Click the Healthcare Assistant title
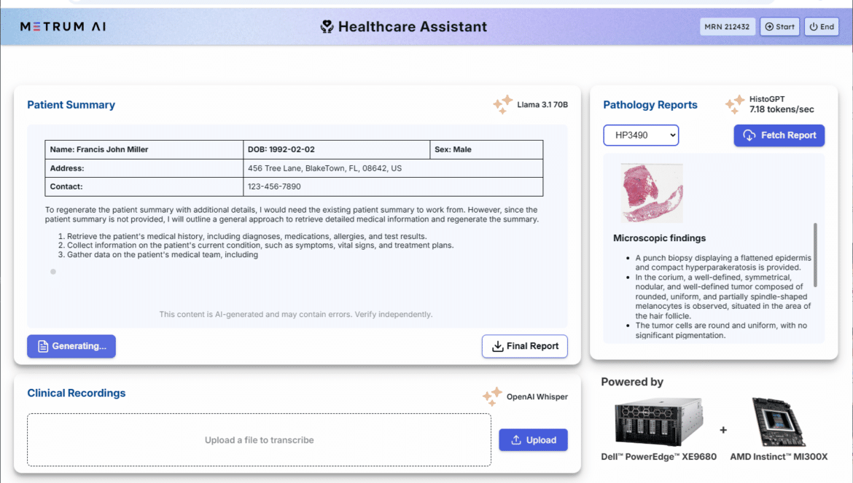 point(413,27)
